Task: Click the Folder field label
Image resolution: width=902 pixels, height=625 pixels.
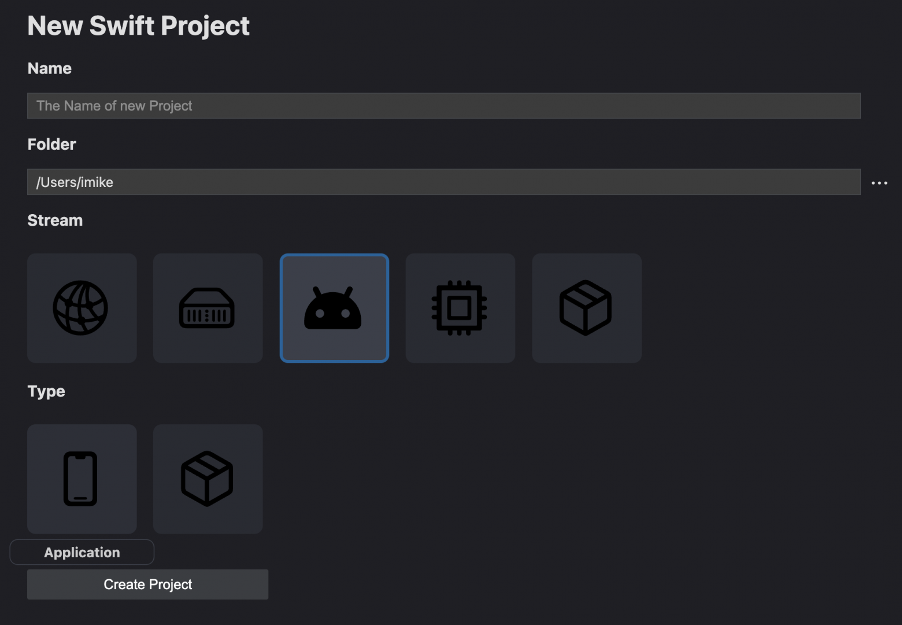Action: 51,145
